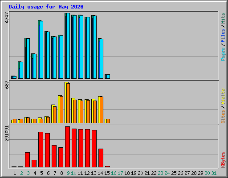Click day 10 on the x-axis
Viewport: 228px width, 178px height.
coord(73,173)
